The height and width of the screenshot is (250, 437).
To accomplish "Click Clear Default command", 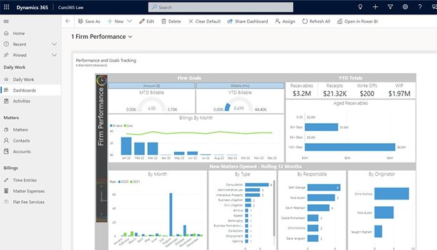I will click(204, 21).
